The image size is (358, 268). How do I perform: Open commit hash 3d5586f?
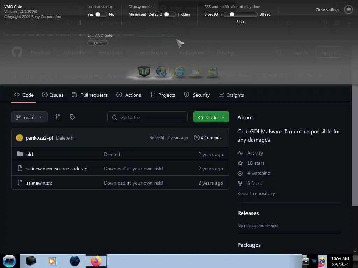157,138
